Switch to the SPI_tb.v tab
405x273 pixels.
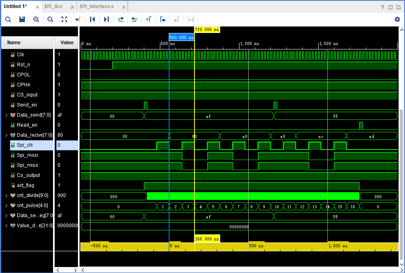click(53, 7)
